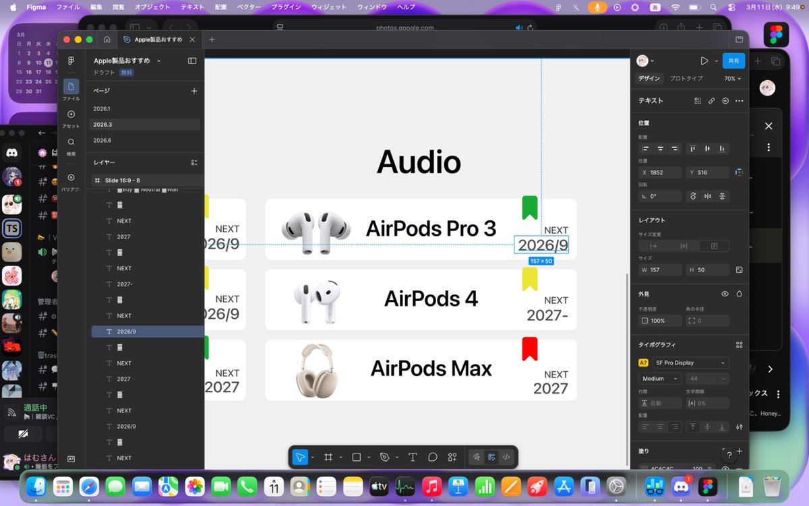The width and height of the screenshot is (809, 506).
Task: Align horizontal centers in 位置 section
Action: (660, 148)
